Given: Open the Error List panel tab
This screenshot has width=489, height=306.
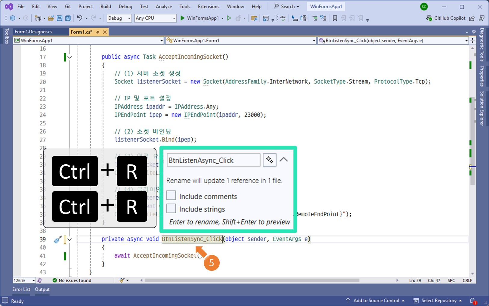Looking at the screenshot, I should tap(21, 289).
